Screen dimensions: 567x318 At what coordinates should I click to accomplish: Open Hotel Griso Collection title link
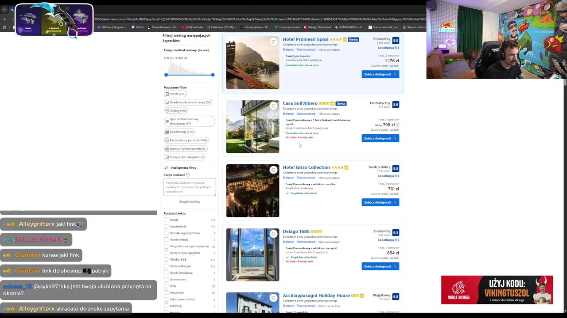pos(306,167)
